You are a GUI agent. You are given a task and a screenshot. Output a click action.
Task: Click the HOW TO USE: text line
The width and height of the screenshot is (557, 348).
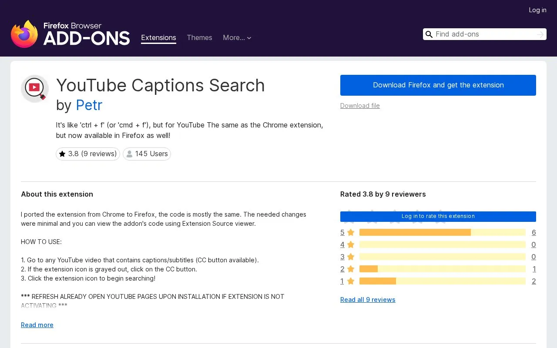pyautogui.click(x=41, y=242)
